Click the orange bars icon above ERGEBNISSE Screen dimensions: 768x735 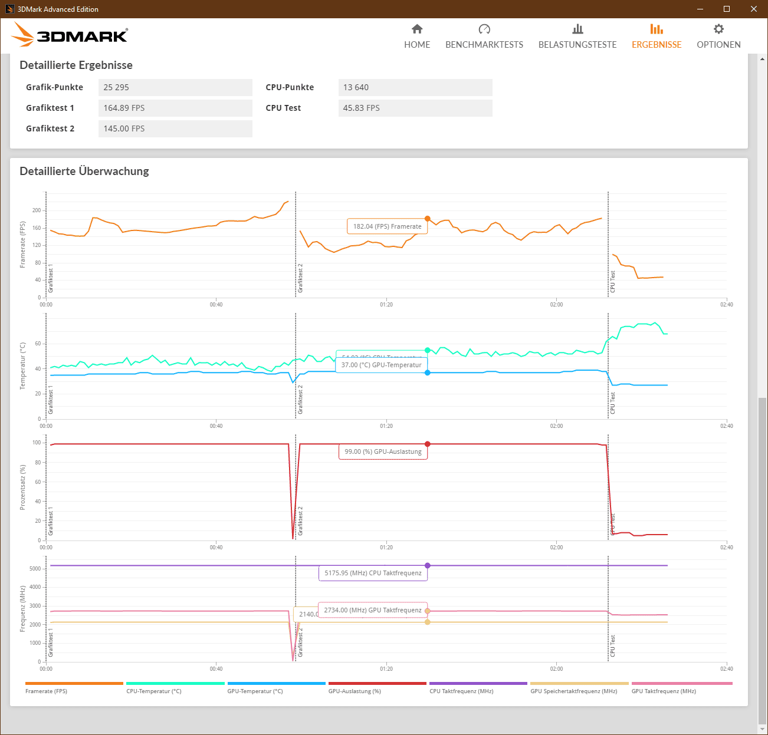coord(657,29)
